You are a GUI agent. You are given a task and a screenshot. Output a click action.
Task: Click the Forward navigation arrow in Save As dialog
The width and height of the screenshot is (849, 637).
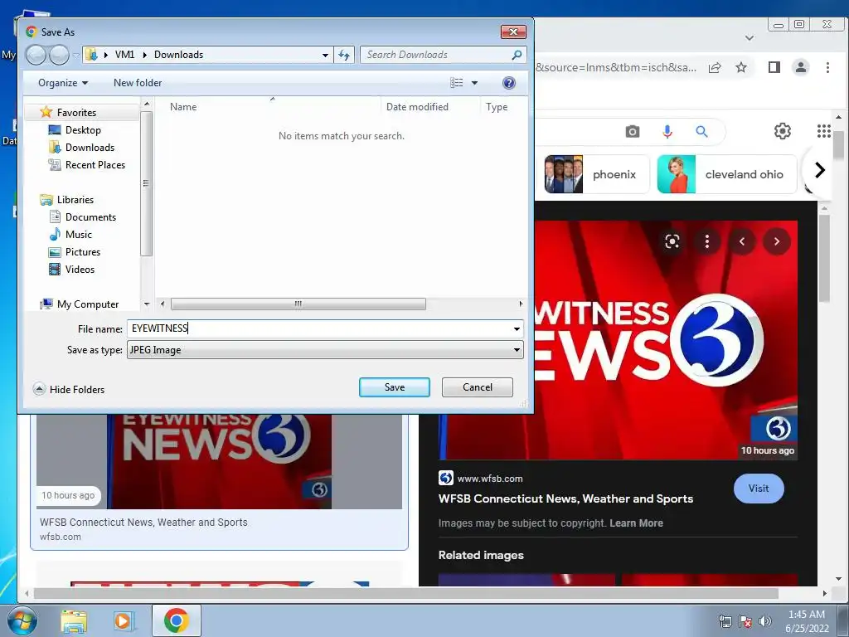click(x=59, y=55)
